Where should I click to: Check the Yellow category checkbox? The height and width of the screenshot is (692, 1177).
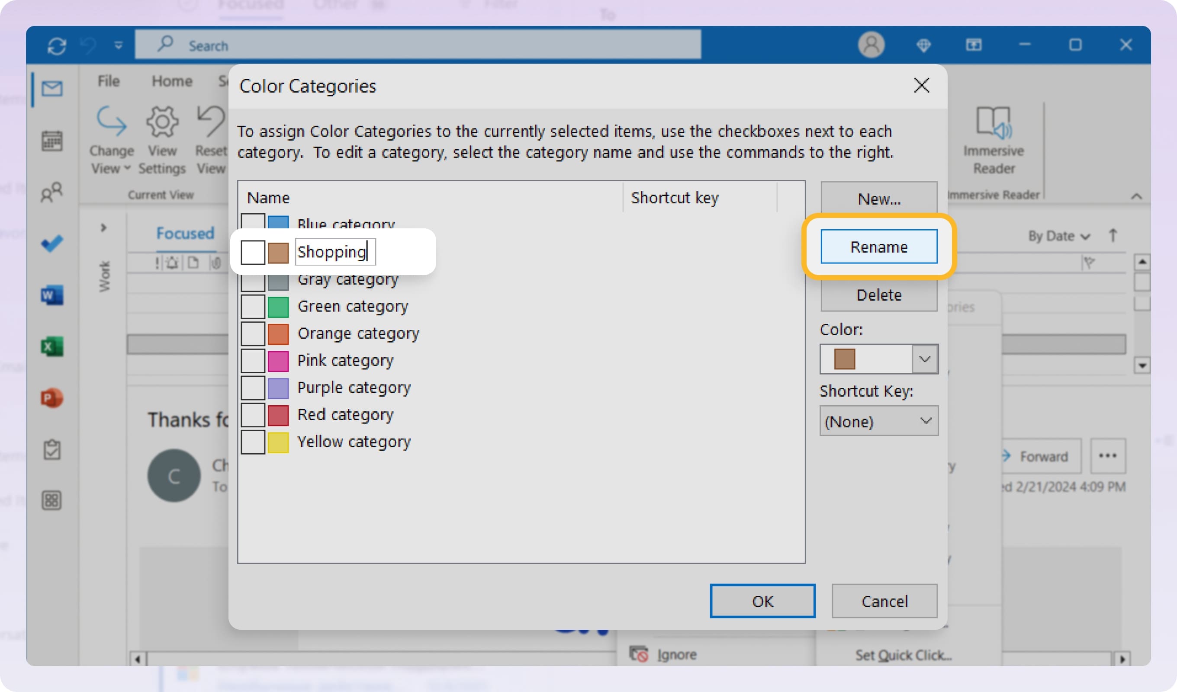point(254,442)
